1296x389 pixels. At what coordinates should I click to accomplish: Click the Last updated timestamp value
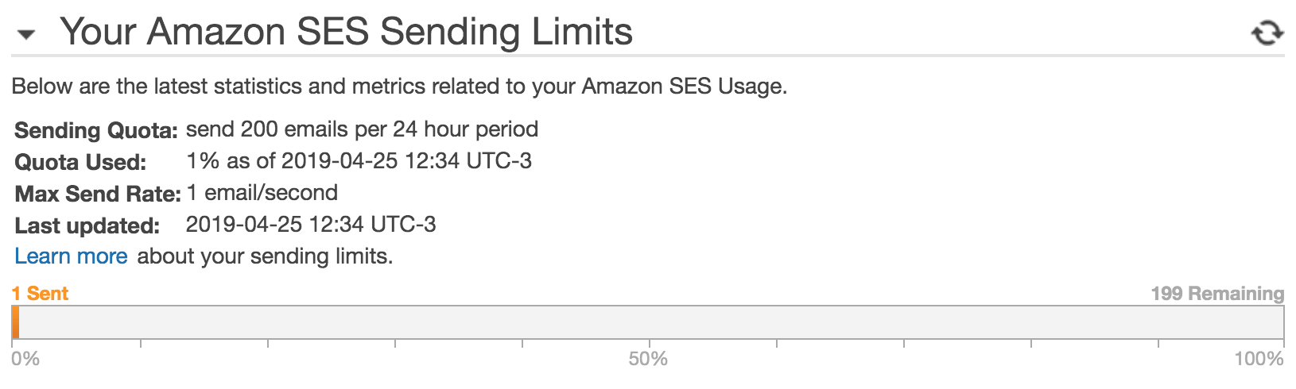(310, 225)
